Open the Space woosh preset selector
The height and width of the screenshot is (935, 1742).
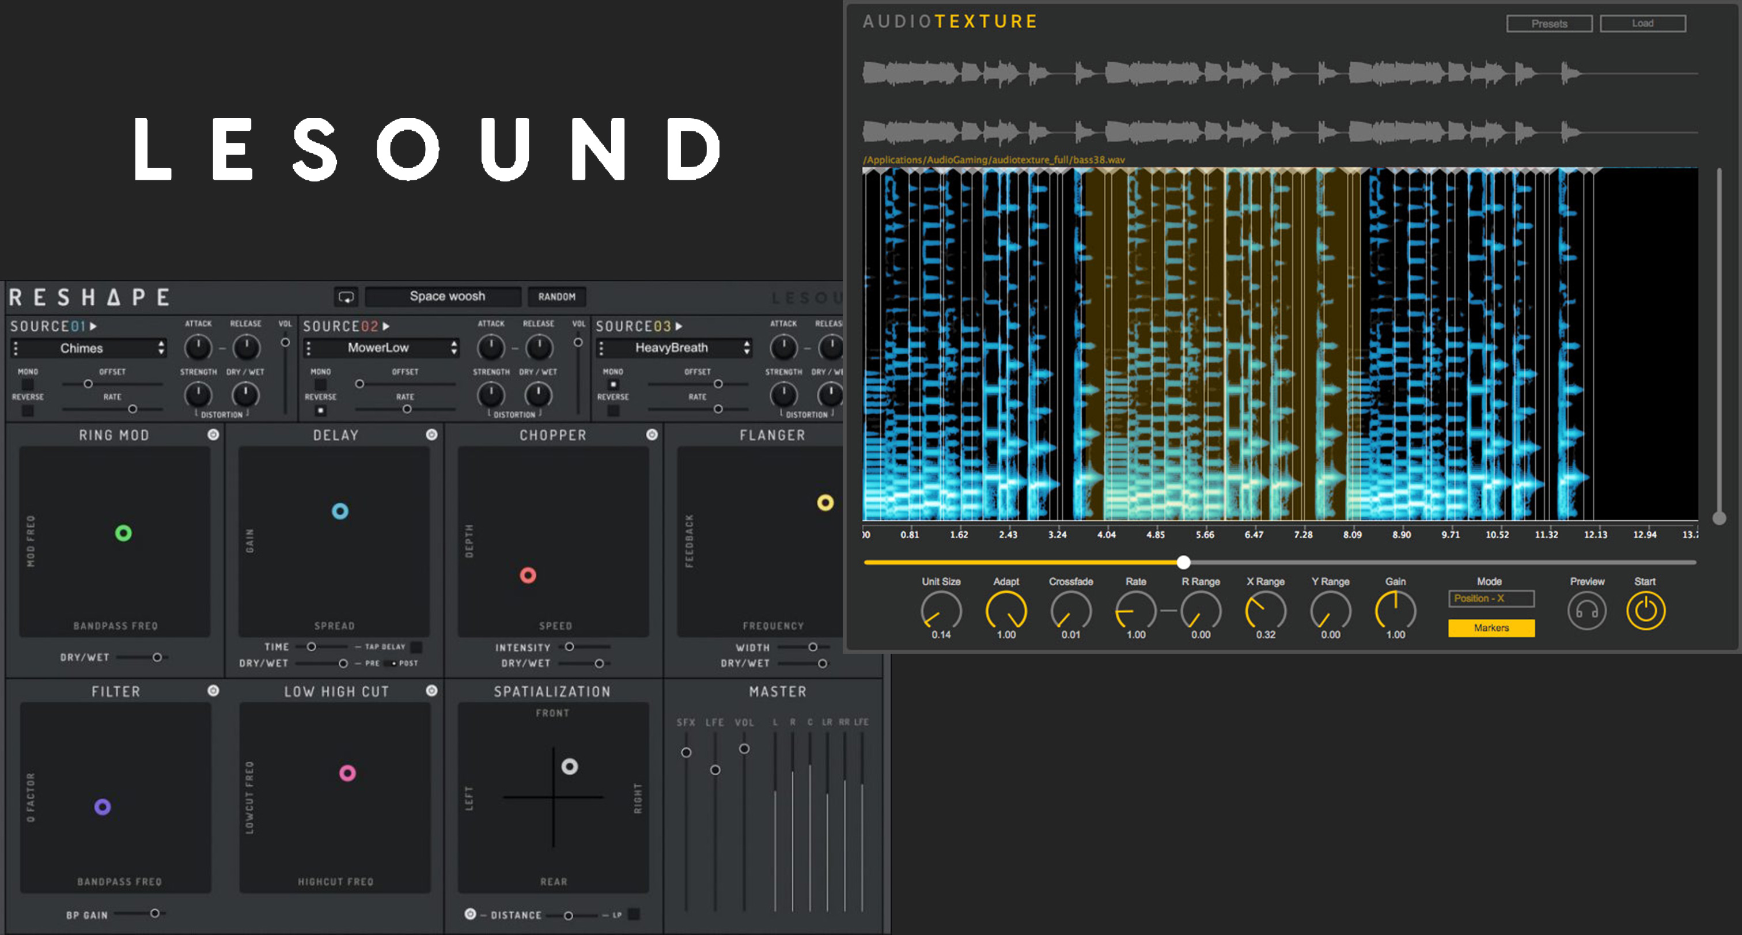443,297
